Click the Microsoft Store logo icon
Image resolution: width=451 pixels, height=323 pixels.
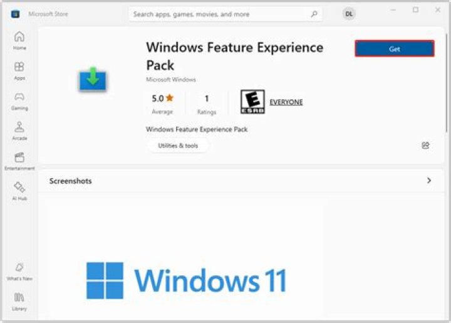click(x=15, y=14)
